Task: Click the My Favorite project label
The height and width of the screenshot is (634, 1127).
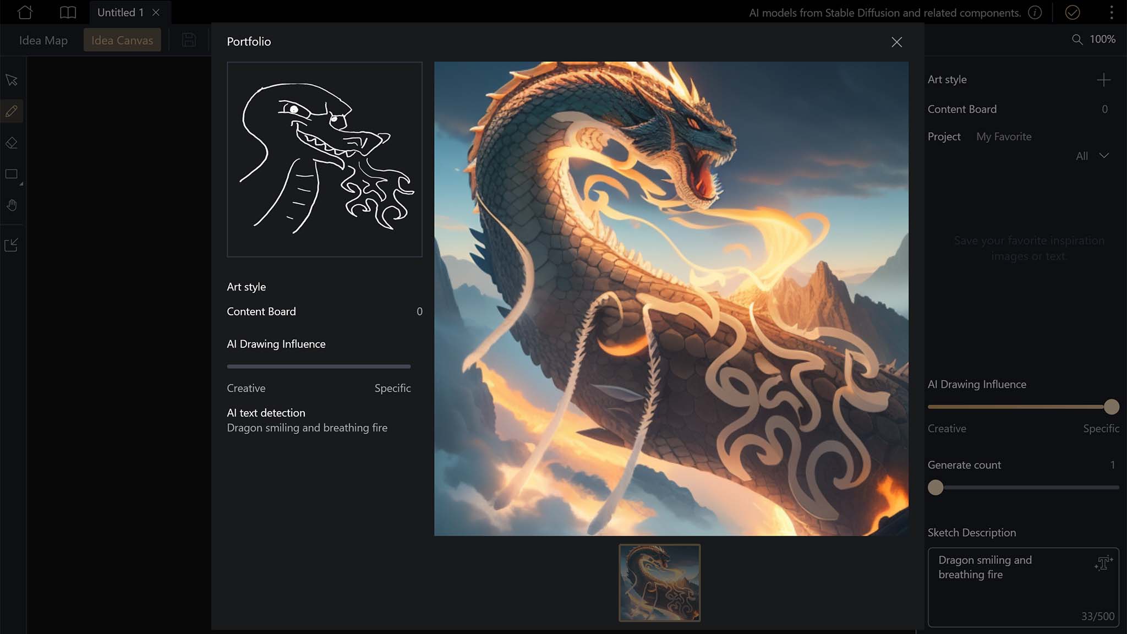Action: point(1004,136)
